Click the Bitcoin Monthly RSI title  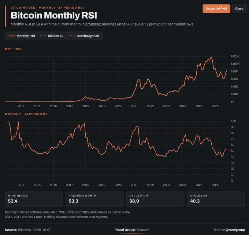click(54, 15)
